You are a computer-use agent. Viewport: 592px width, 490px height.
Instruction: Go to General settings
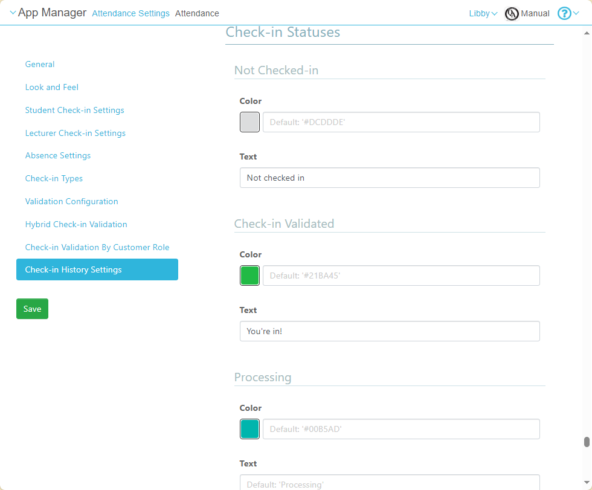pos(40,64)
